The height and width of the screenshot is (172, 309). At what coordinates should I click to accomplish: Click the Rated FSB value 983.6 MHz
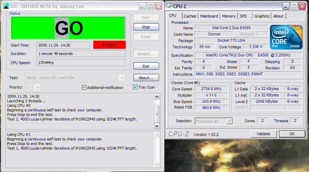pos(211,108)
